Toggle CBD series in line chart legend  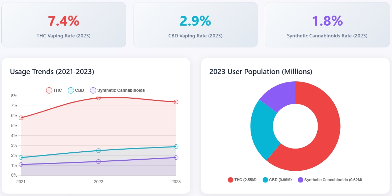coord(76,90)
